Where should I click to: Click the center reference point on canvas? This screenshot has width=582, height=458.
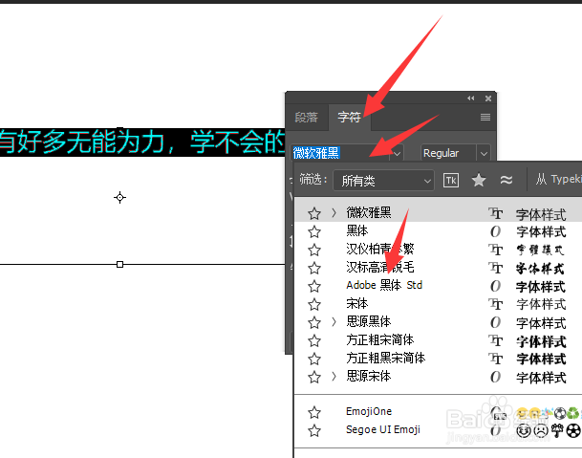[119, 197]
